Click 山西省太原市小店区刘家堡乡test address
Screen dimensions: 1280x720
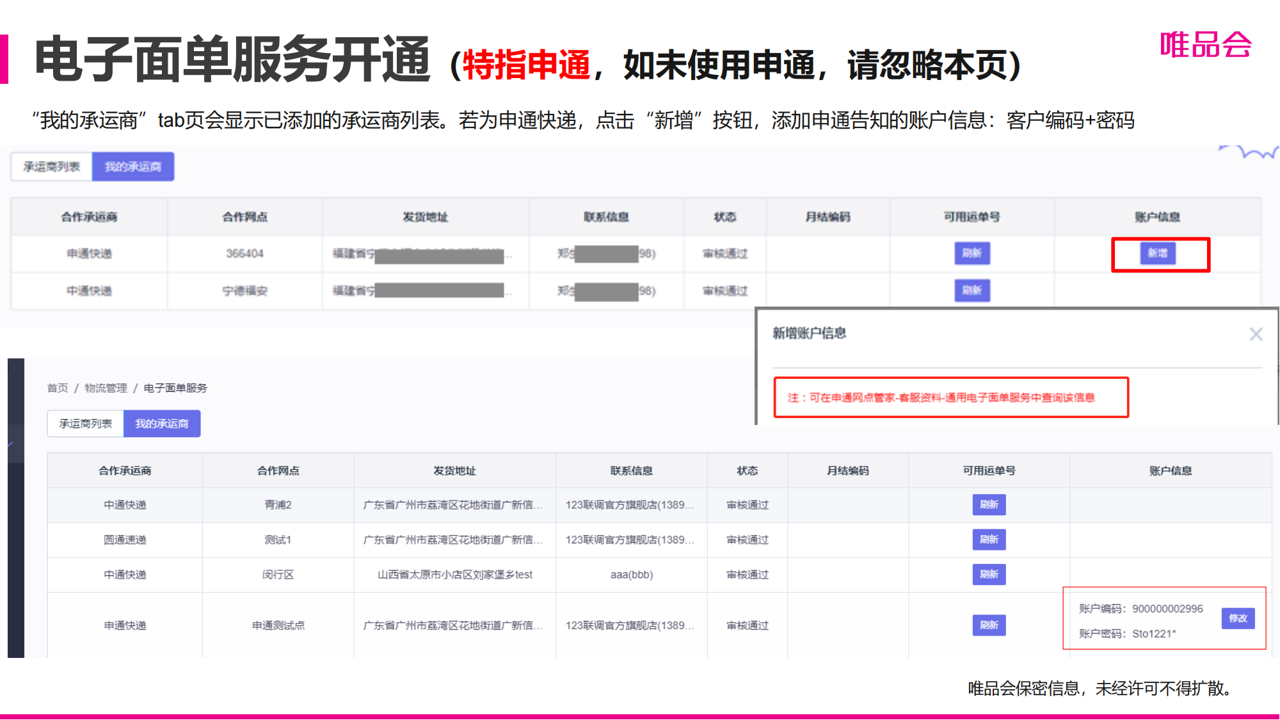(x=454, y=575)
